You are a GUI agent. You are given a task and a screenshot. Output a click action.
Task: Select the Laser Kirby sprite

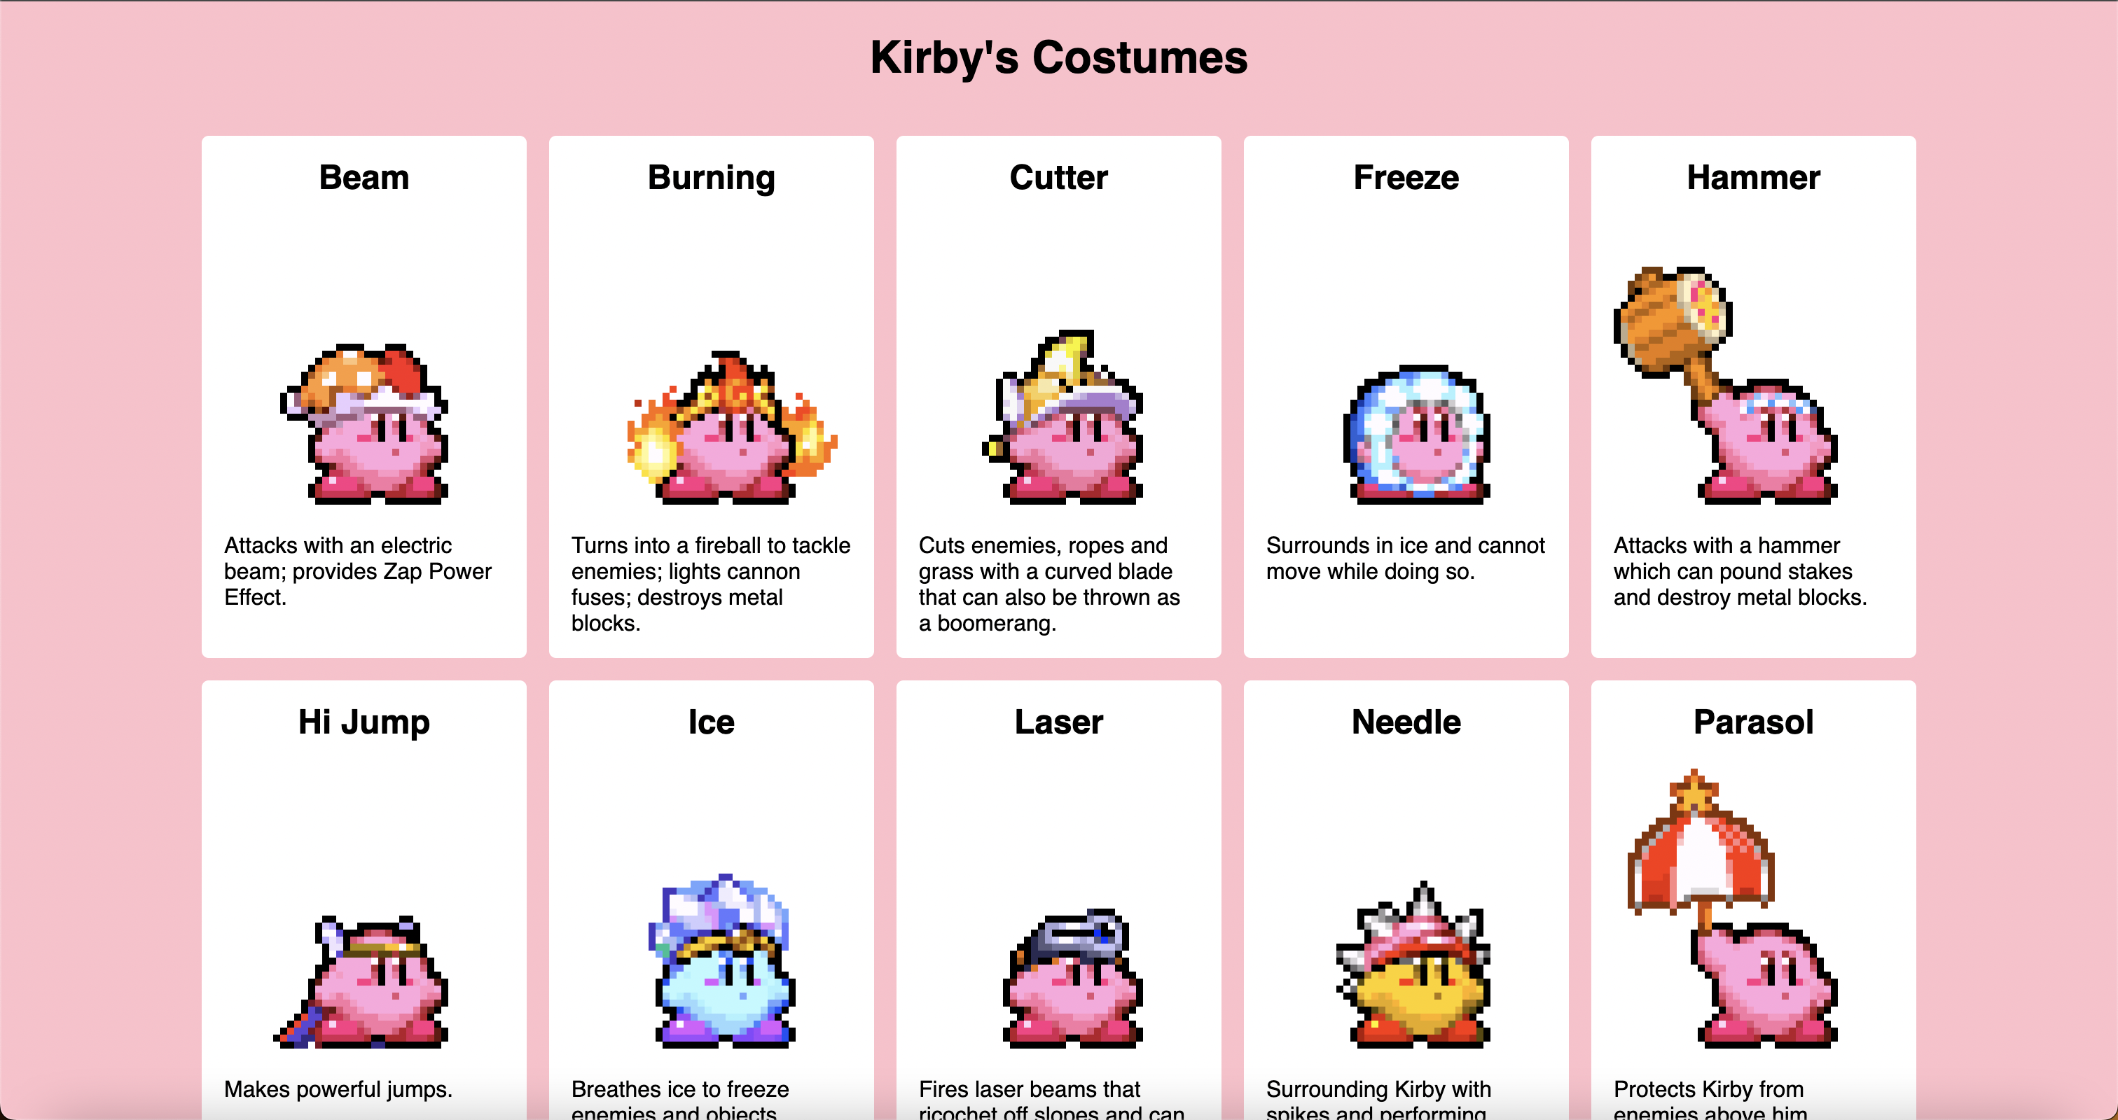(1072, 978)
